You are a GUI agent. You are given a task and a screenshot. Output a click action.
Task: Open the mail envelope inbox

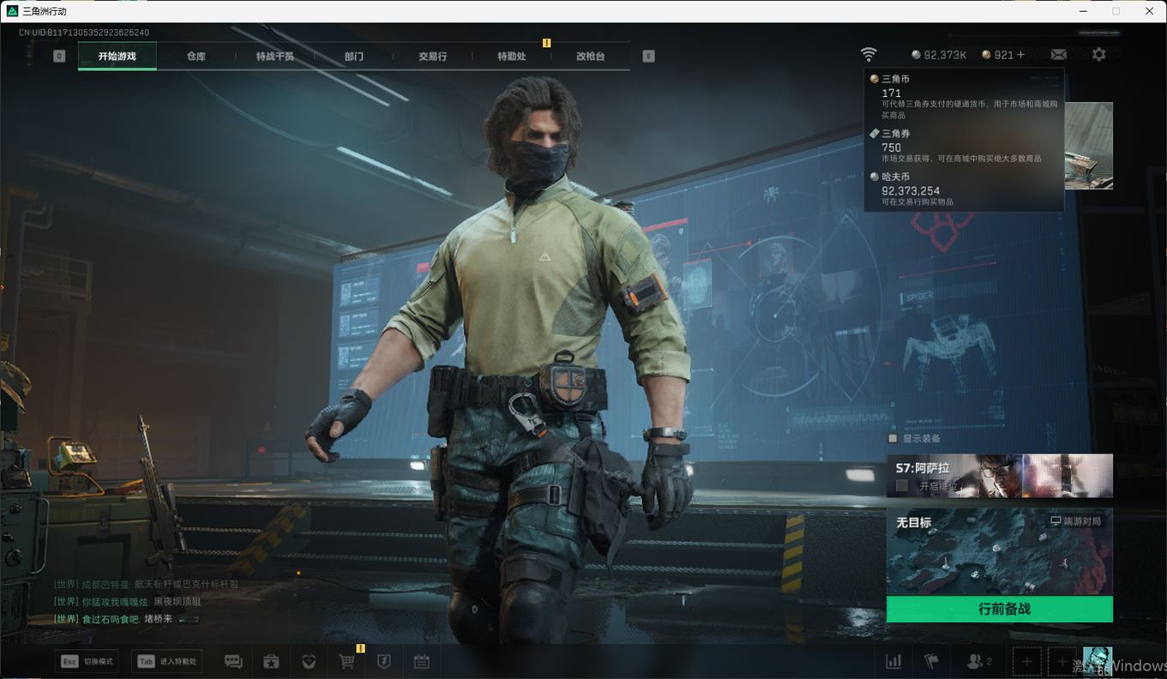point(1059,55)
